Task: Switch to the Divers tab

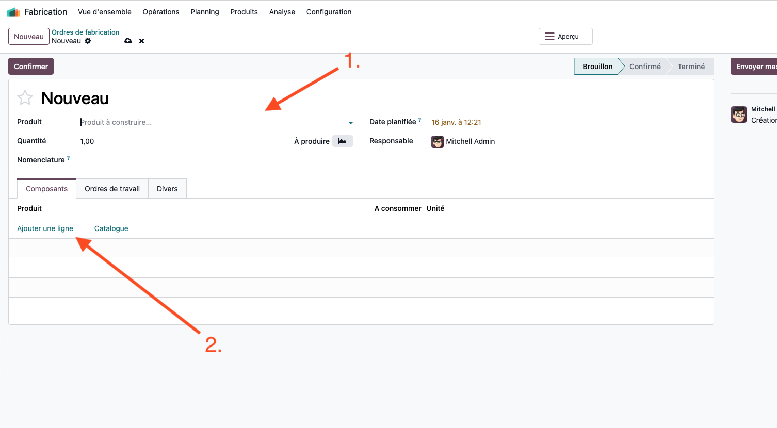Action: [167, 189]
